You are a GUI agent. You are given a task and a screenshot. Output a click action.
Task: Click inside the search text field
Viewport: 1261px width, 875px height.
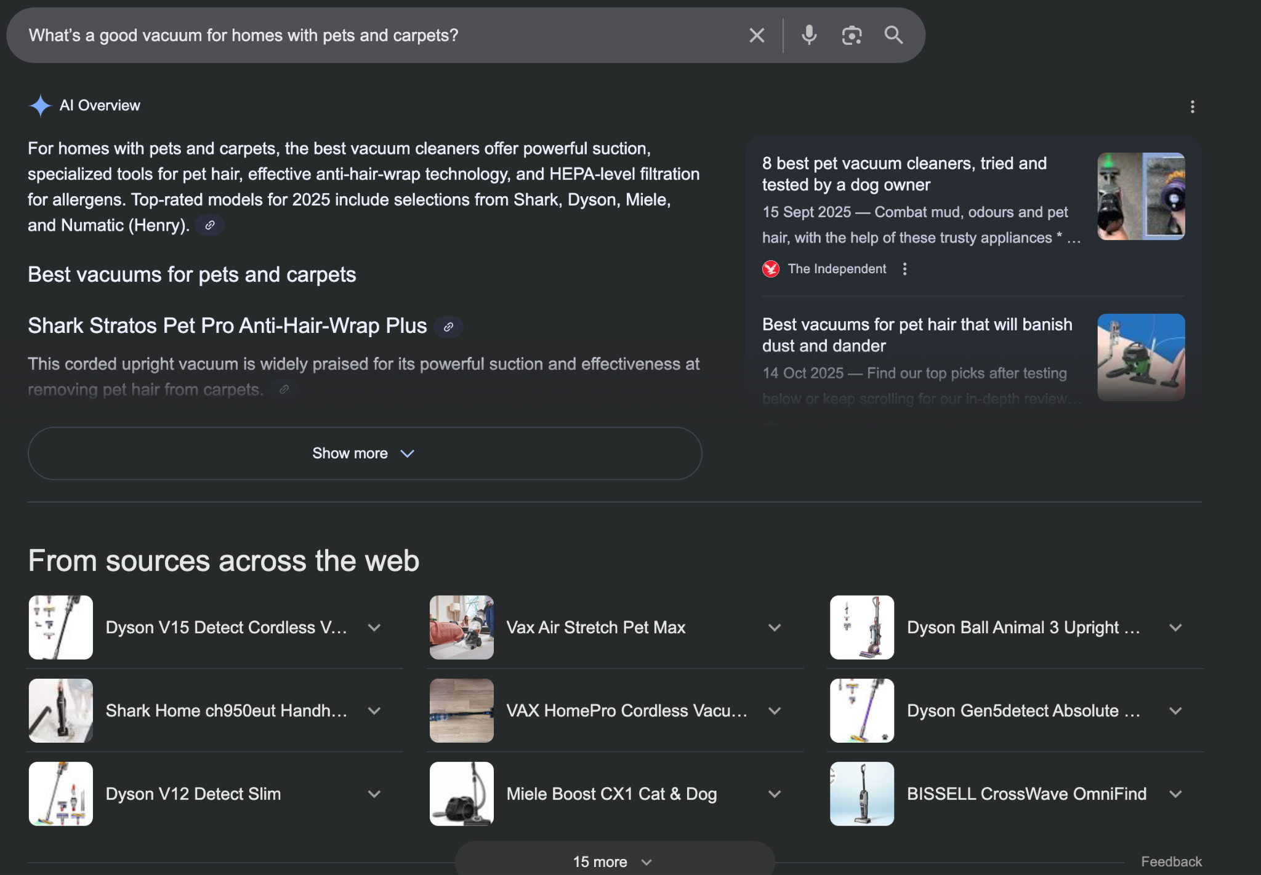369,36
